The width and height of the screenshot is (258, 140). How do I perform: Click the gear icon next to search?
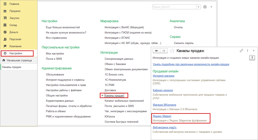tap(205, 7)
